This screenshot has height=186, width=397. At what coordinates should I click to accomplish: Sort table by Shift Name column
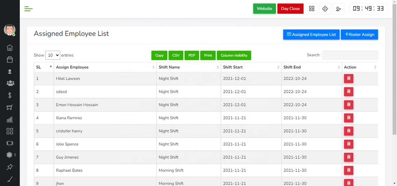[188, 67]
